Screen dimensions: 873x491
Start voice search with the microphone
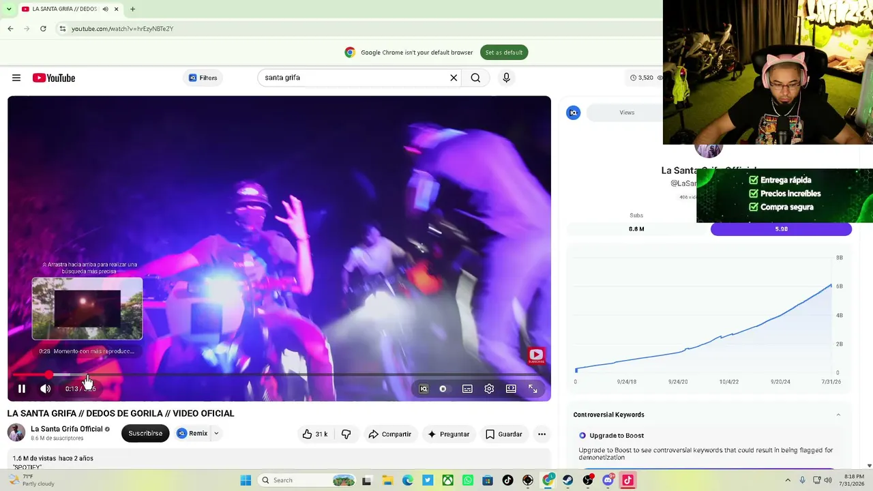(506, 78)
